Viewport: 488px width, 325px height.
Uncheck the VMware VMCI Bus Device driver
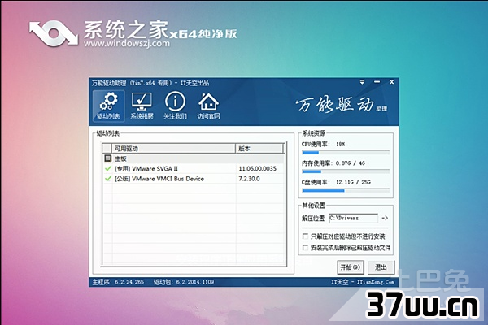[x=107, y=179]
